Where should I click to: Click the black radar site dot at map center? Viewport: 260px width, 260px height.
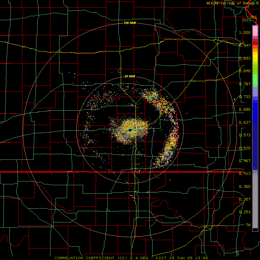click(x=130, y=130)
